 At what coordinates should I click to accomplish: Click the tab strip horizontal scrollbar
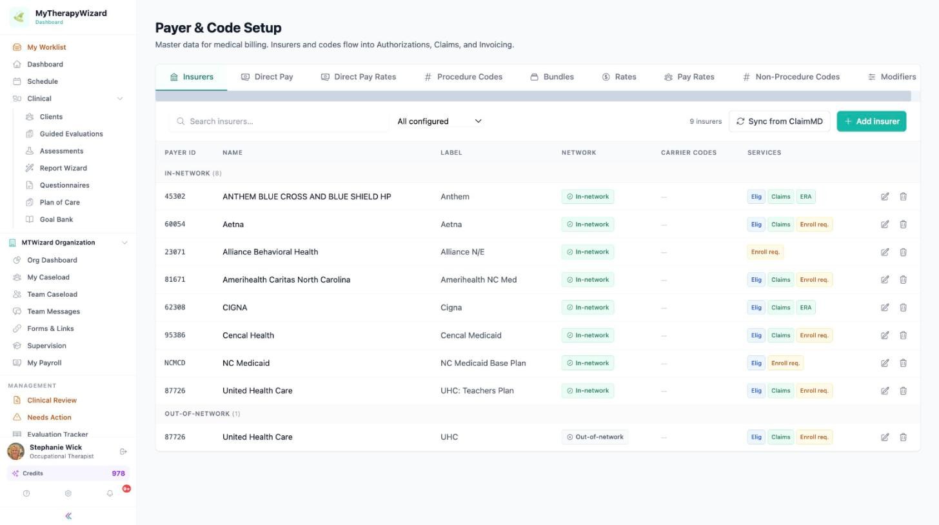(533, 96)
